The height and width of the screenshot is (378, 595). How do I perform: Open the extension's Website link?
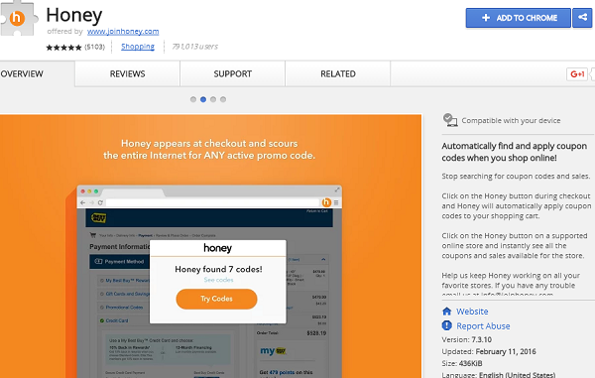point(472,312)
